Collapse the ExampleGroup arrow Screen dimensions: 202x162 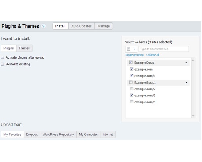click(186, 63)
